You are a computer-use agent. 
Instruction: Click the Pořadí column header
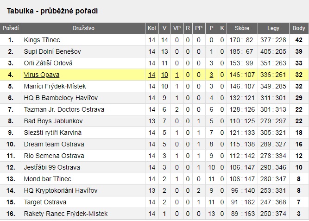tap(11, 28)
